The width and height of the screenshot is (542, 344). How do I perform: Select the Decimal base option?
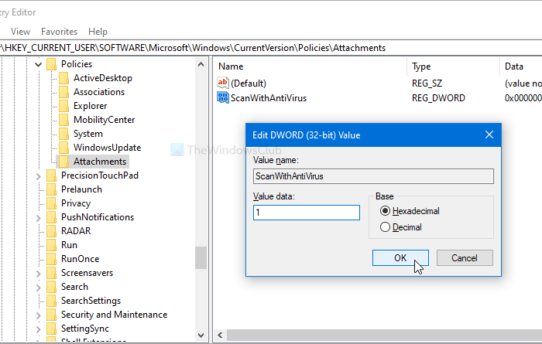386,227
